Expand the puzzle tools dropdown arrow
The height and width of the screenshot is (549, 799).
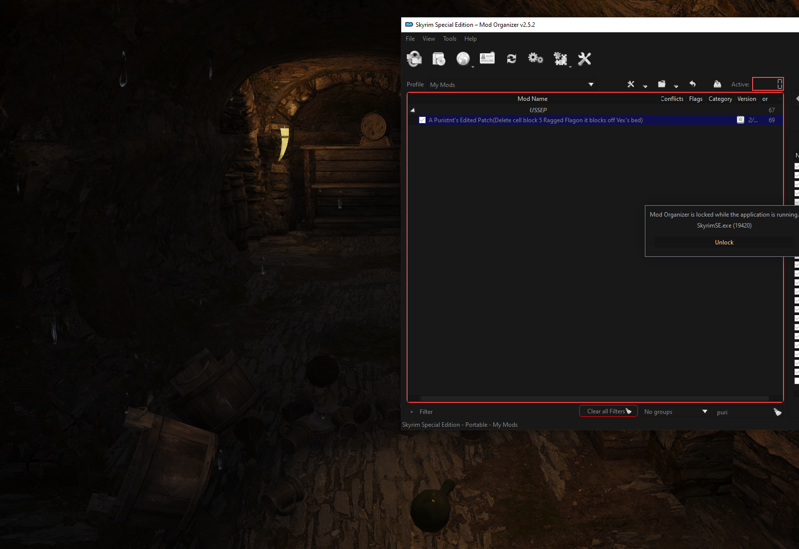(x=570, y=66)
